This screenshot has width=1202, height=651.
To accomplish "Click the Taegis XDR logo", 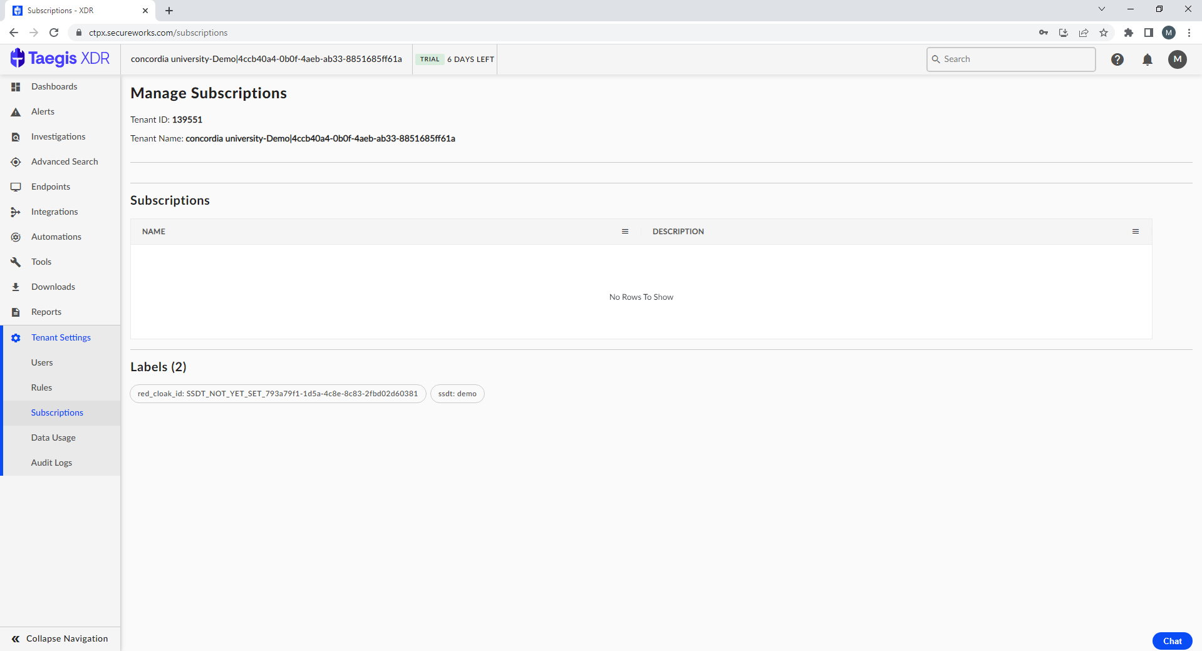I will tap(60, 58).
